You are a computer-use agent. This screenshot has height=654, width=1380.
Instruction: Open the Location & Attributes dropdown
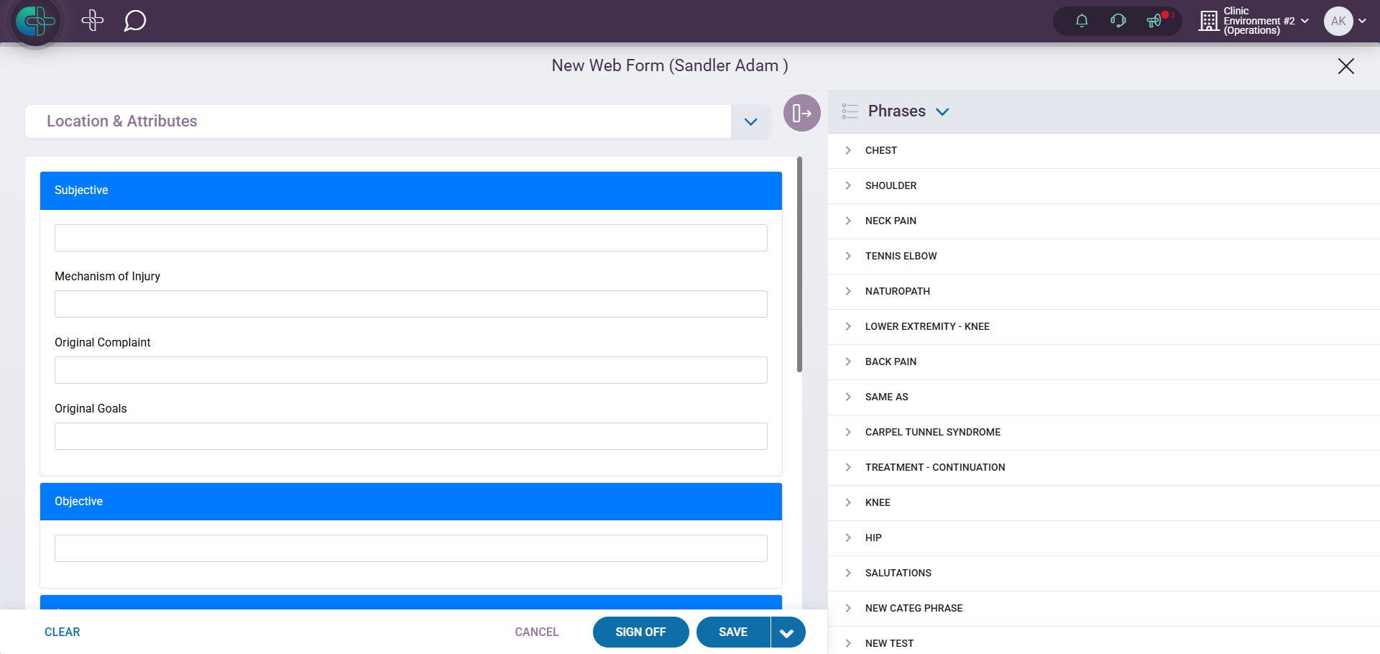pyautogui.click(x=750, y=121)
